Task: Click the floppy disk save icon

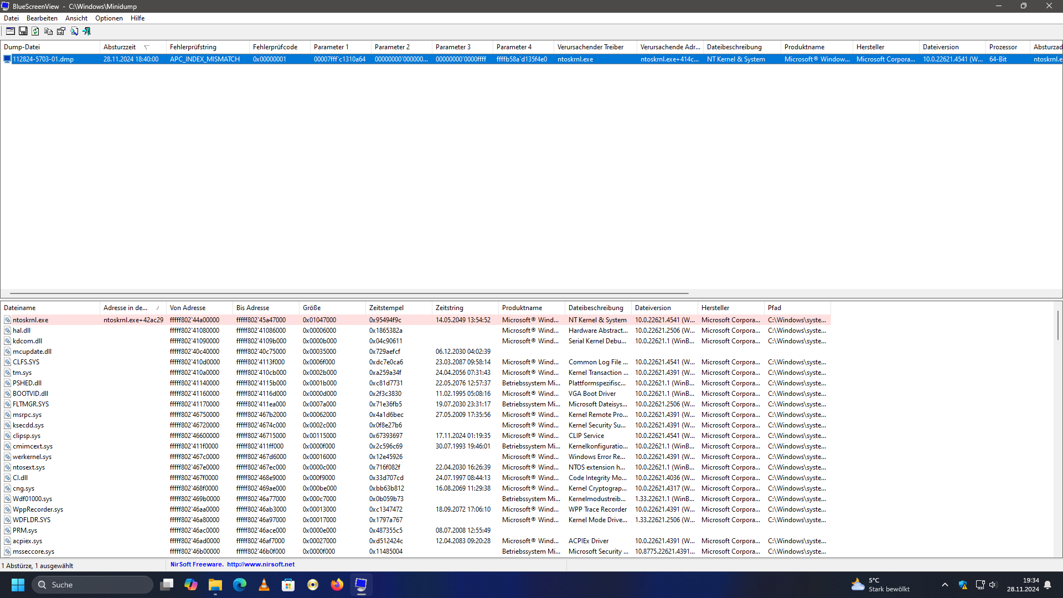Action: pyautogui.click(x=23, y=32)
